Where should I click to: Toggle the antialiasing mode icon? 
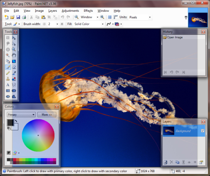coord(109,24)
